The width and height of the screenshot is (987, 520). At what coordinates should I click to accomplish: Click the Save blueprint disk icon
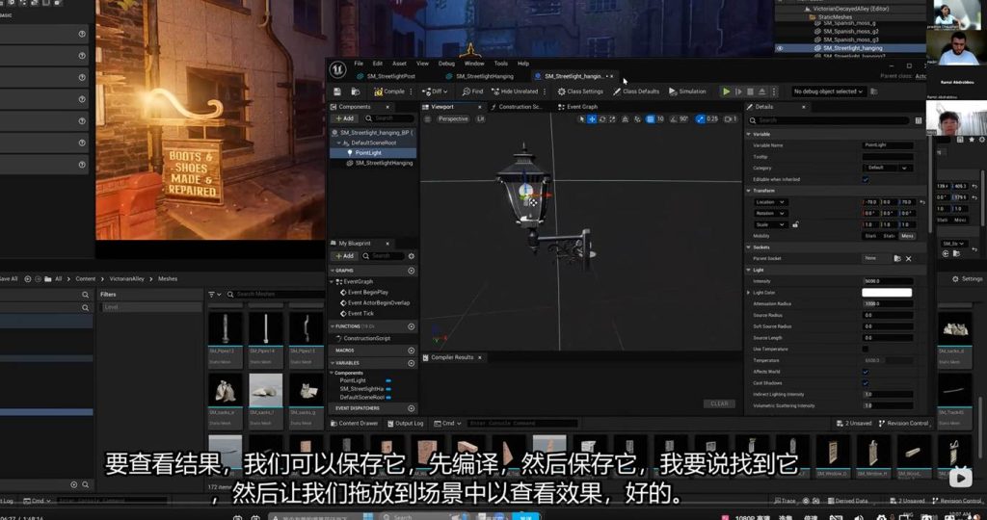click(x=338, y=91)
